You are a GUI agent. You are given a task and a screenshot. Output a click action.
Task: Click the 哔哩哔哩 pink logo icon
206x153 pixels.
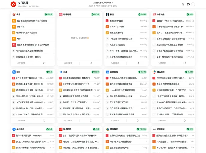pos(60,14)
